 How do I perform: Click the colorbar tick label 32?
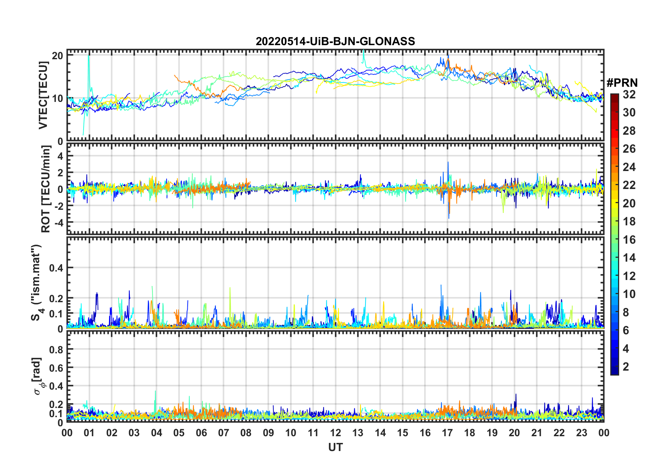[x=629, y=95]
